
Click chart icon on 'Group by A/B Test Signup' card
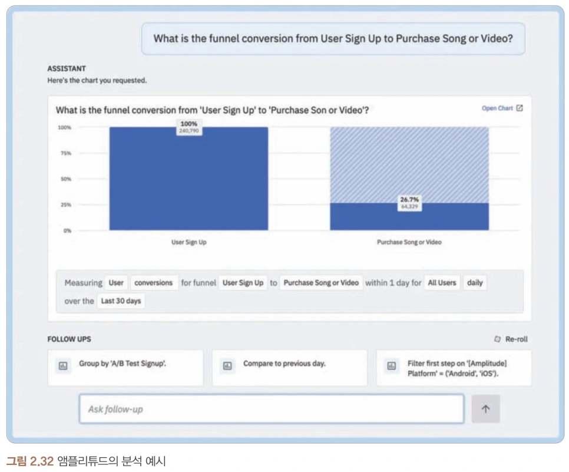tap(63, 365)
